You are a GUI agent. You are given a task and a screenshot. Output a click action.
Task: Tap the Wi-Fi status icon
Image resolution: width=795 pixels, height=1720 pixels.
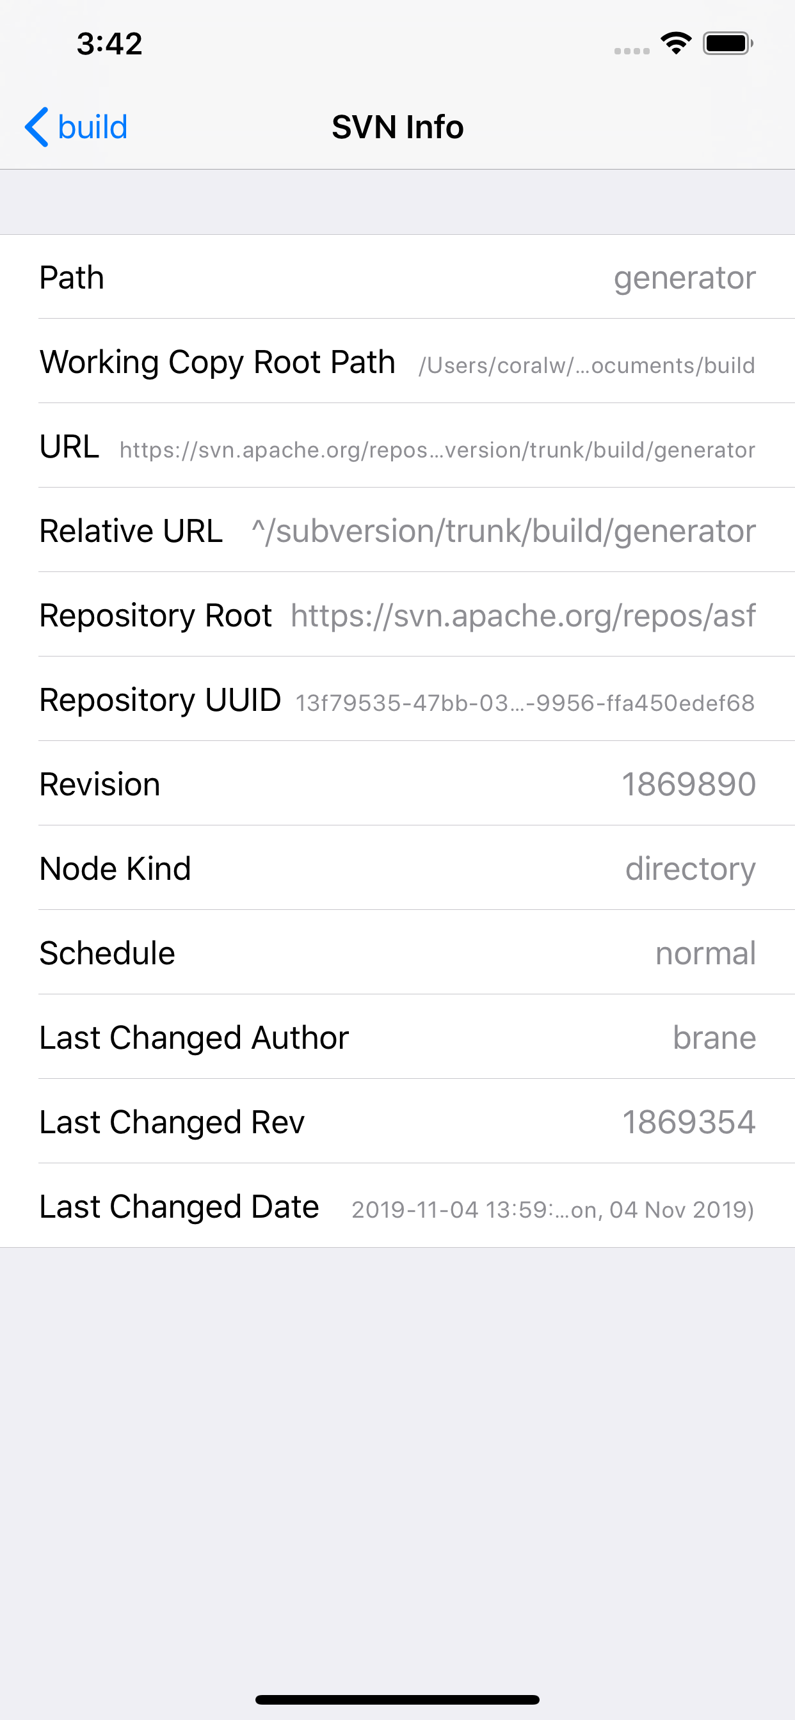pos(675,44)
